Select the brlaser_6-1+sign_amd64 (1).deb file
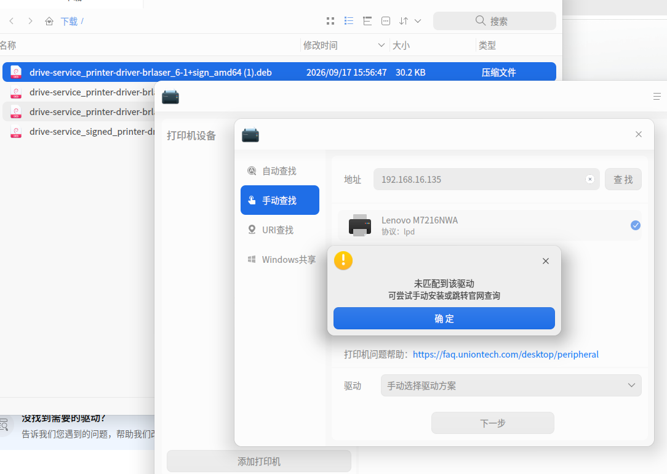Image resolution: width=667 pixels, height=474 pixels. (279, 73)
